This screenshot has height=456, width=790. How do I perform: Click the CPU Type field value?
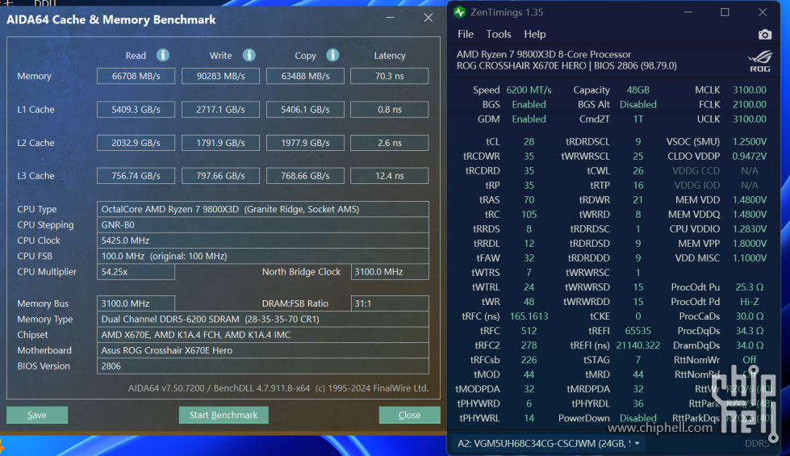tap(263, 209)
